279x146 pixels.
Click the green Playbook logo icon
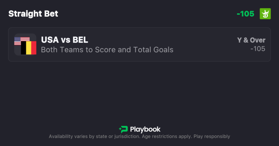[x=124, y=129]
